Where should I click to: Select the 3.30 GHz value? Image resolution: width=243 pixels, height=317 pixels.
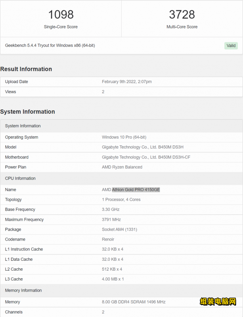point(111,210)
